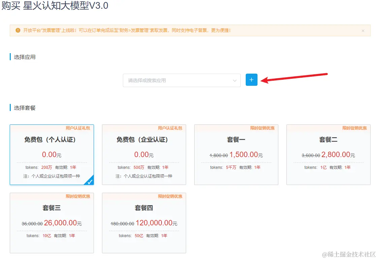Click the orange warning icon in banner
This screenshot has height=260, width=378.
(18, 30)
